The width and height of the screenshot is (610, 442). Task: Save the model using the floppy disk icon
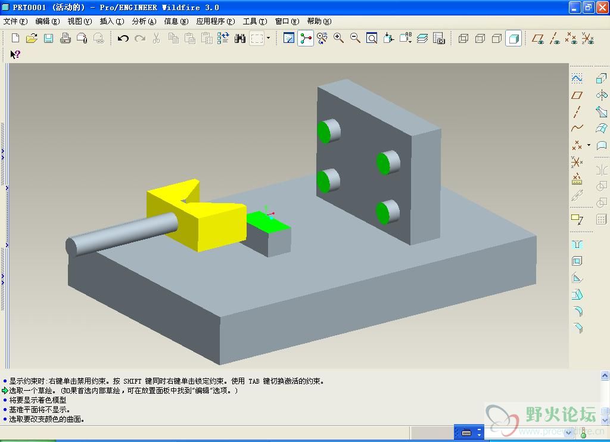click(x=48, y=38)
